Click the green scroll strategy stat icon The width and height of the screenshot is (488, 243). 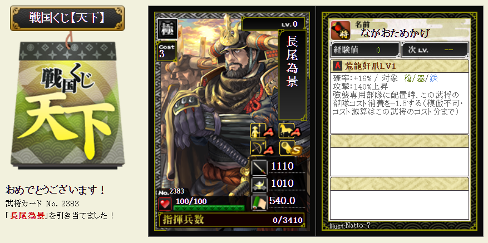point(259,202)
